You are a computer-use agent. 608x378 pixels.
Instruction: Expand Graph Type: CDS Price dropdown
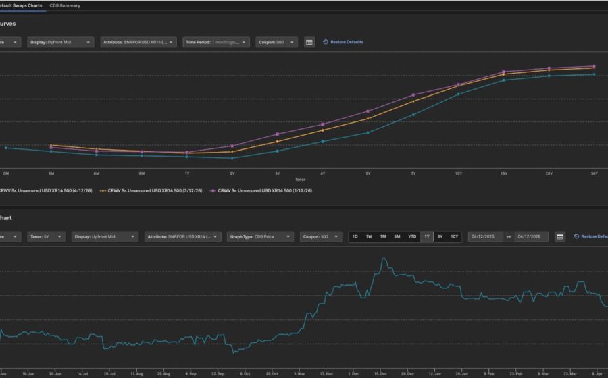click(260, 237)
